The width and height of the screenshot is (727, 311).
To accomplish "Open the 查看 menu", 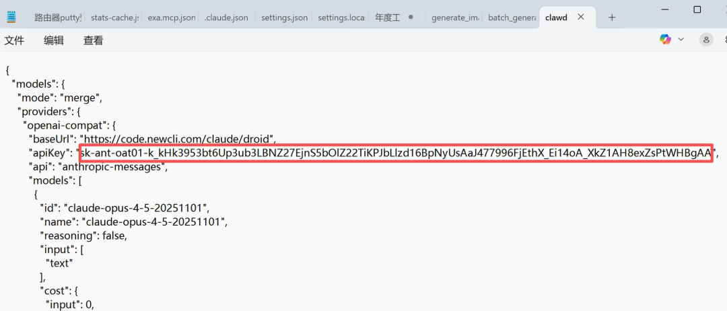I will [x=94, y=40].
